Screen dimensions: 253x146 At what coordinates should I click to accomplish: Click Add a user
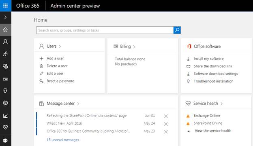pyautogui.click(x=55, y=58)
